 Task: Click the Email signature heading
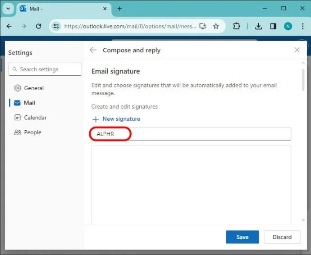[116, 71]
